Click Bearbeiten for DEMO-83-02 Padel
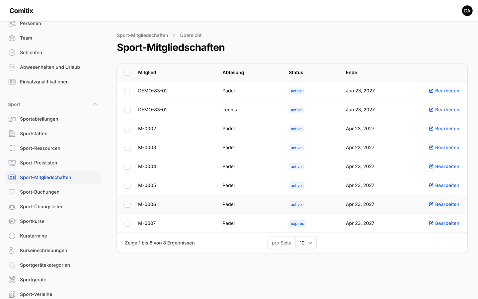The image size is (478, 299). [x=444, y=91]
